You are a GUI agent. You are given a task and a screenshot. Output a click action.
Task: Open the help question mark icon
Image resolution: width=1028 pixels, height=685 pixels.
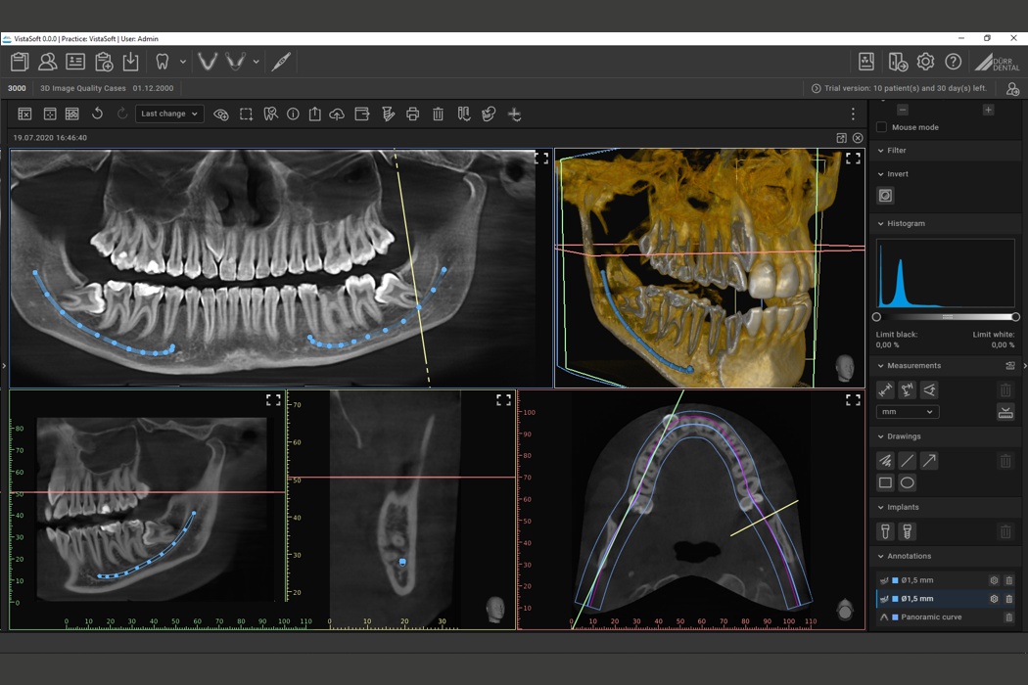click(954, 62)
